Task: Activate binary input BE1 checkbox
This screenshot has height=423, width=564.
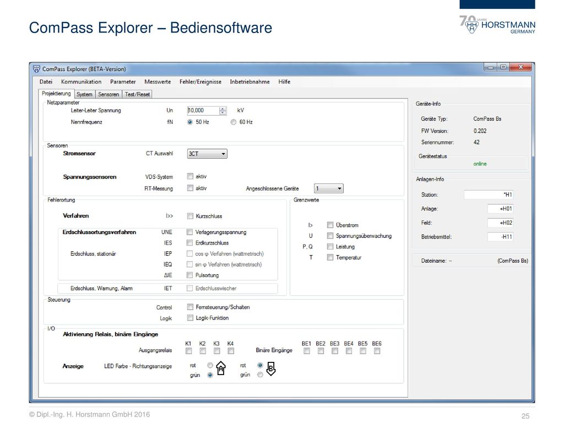Action: (306, 351)
